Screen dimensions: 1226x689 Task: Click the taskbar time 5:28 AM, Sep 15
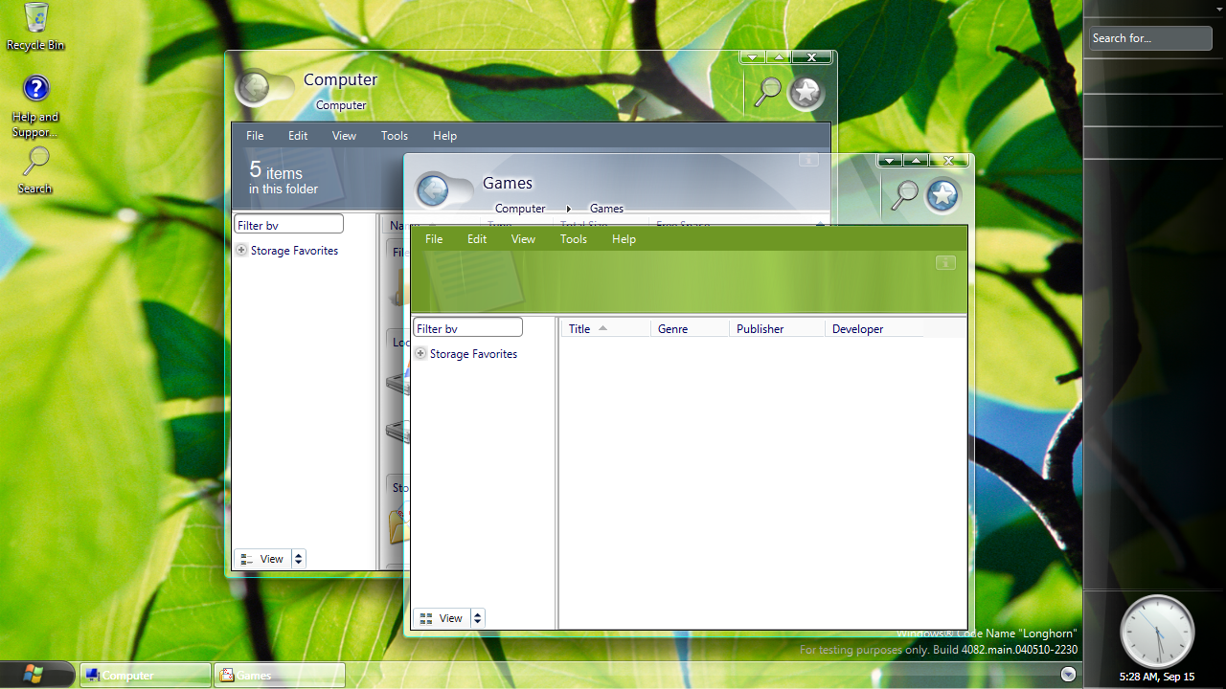click(x=1156, y=677)
